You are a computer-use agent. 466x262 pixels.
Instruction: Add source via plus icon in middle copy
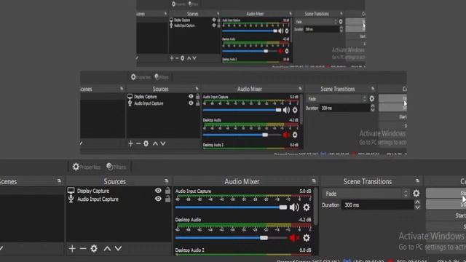[130, 143]
